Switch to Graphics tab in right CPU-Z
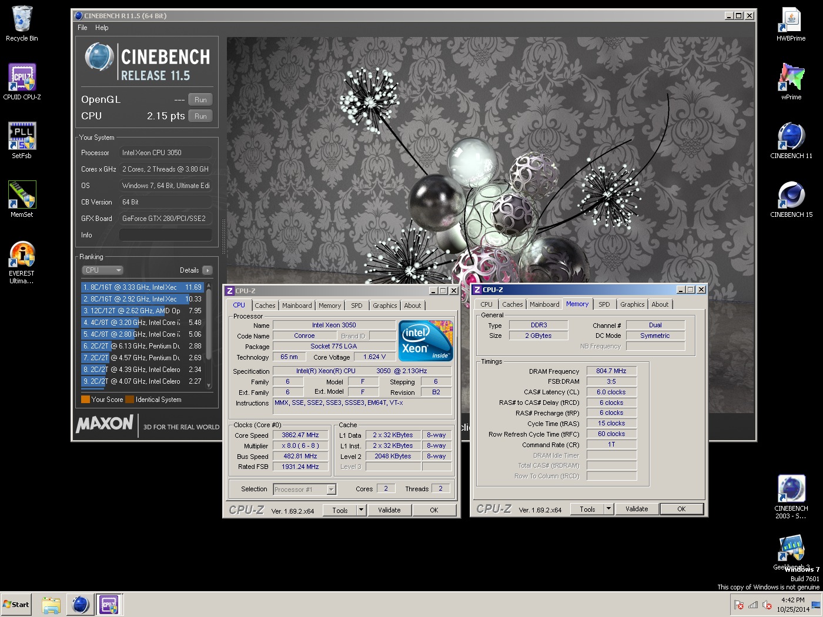This screenshot has width=823, height=617. tap(633, 304)
